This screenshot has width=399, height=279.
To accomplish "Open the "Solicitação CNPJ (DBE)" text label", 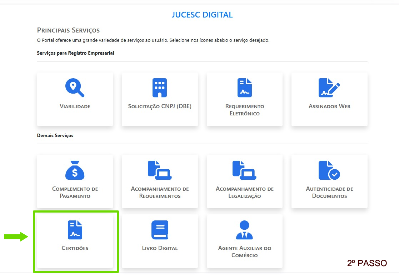I will coord(160,106).
